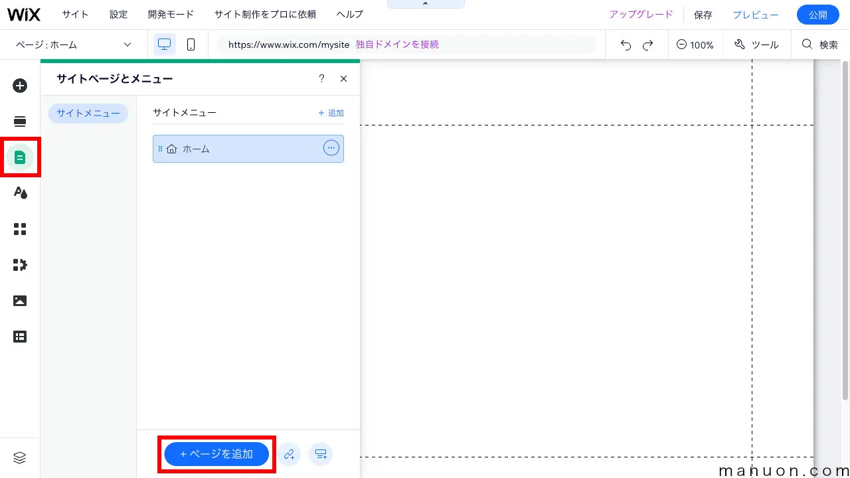Open the Site Design panel
Image resolution: width=850 pixels, height=478 pixels.
click(20, 193)
